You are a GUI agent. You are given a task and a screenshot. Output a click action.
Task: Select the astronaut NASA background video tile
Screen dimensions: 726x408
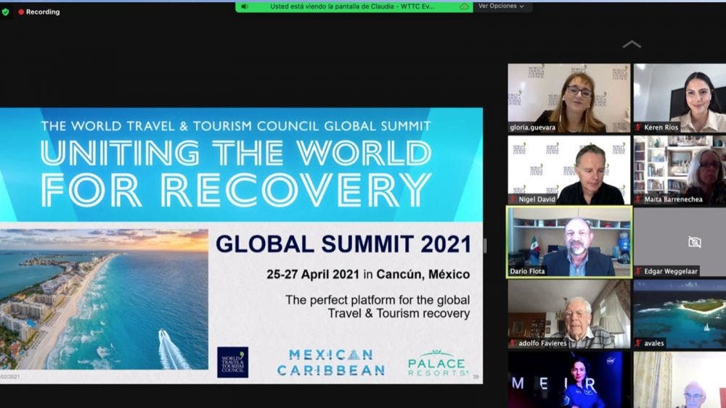coord(568,379)
